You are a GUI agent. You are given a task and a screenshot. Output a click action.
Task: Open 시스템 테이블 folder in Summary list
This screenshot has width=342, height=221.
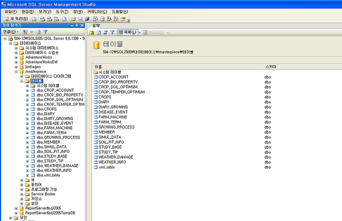click(110, 72)
